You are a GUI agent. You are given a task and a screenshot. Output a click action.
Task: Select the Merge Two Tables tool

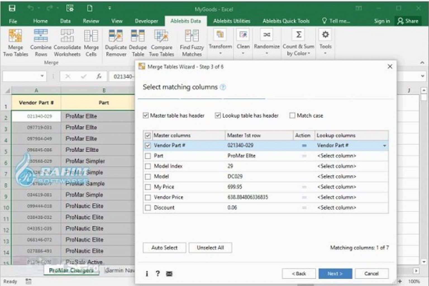(15, 42)
